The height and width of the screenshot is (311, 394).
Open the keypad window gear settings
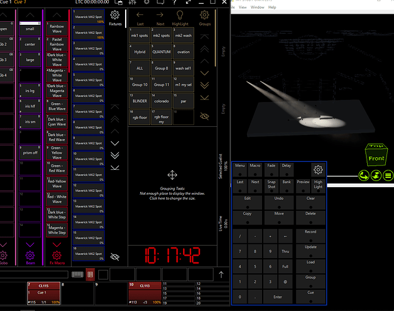318,170
